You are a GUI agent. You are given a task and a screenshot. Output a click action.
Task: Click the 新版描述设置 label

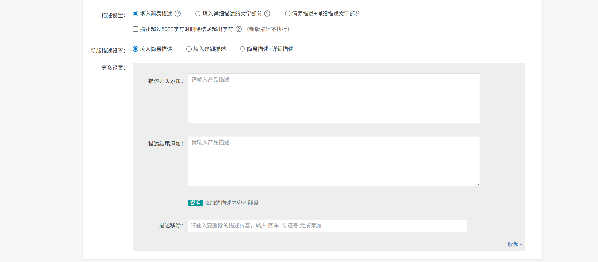[x=108, y=51]
